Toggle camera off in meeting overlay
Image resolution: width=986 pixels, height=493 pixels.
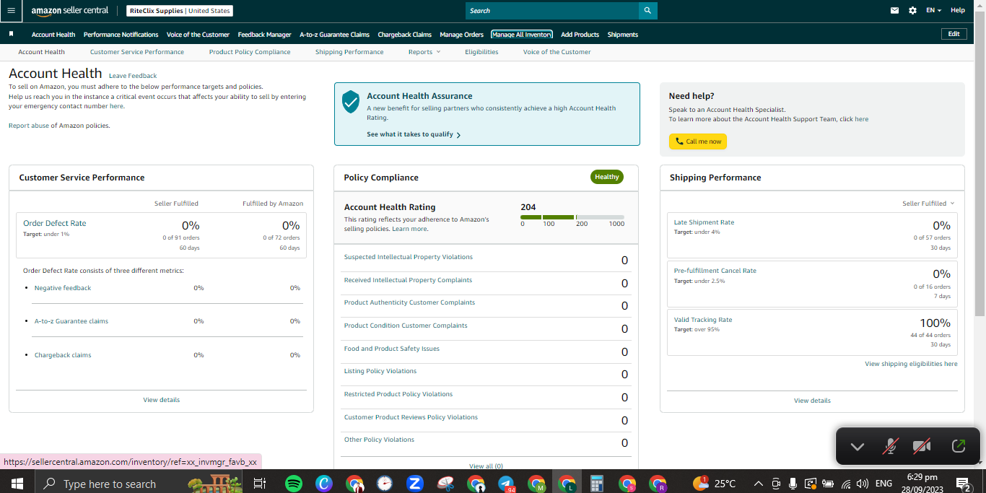(x=922, y=446)
